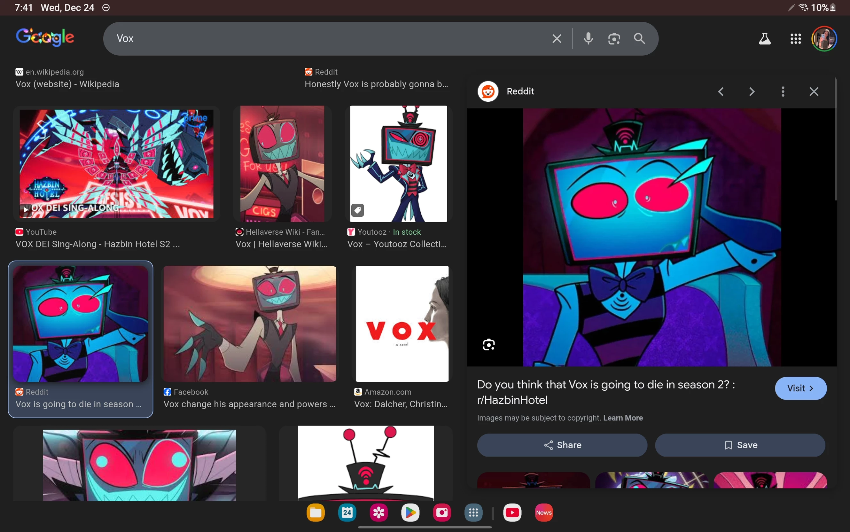Search this image with Lens overlay icon
The width and height of the screenshot is (850, 532).
[x=489, y=344]
